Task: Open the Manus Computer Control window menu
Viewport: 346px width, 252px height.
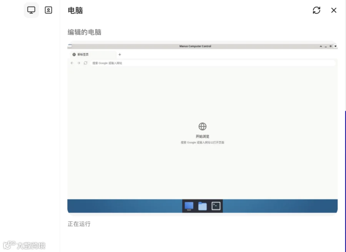Action: pos(70,46)
